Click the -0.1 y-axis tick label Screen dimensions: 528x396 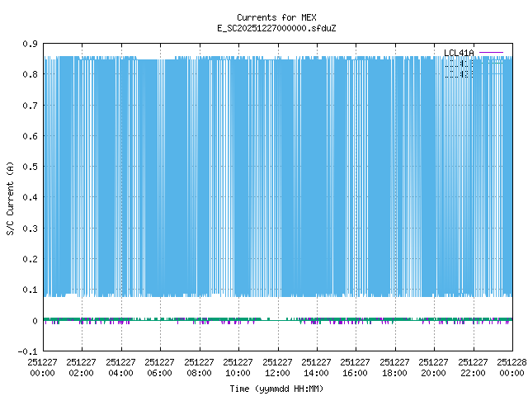26,351
